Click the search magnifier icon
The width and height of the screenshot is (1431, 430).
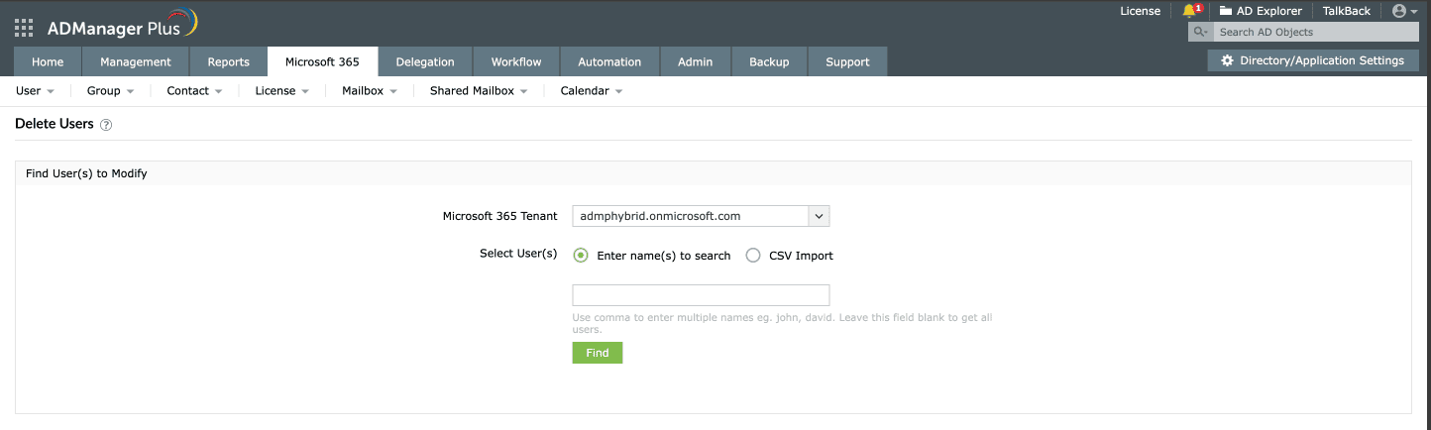tap(1200, 33)
